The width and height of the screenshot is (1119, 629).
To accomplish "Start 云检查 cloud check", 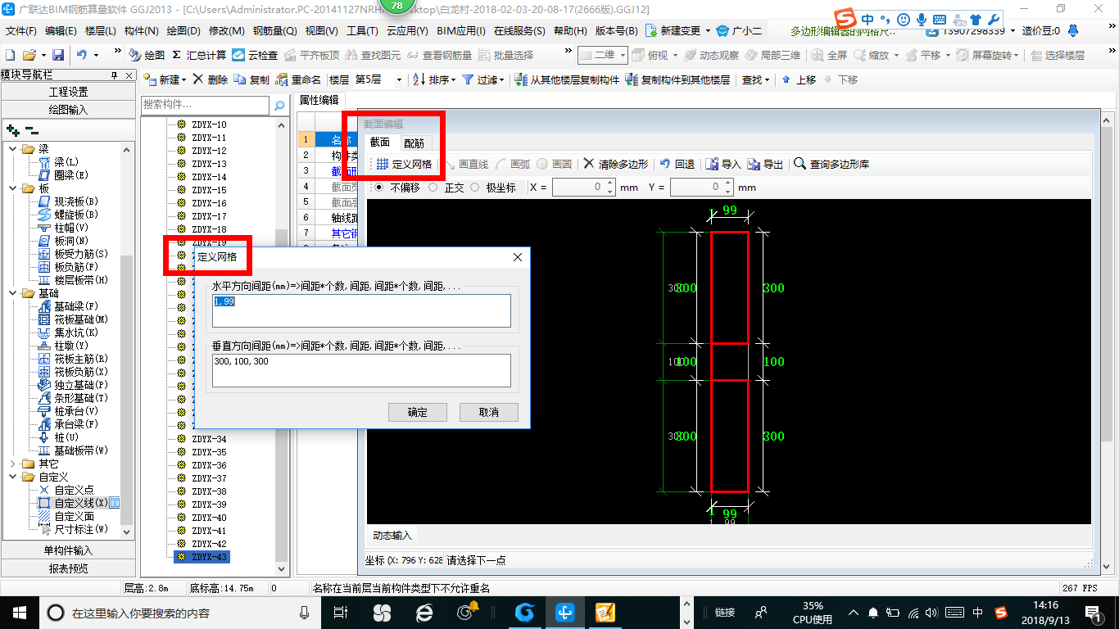I will (255, 55).
